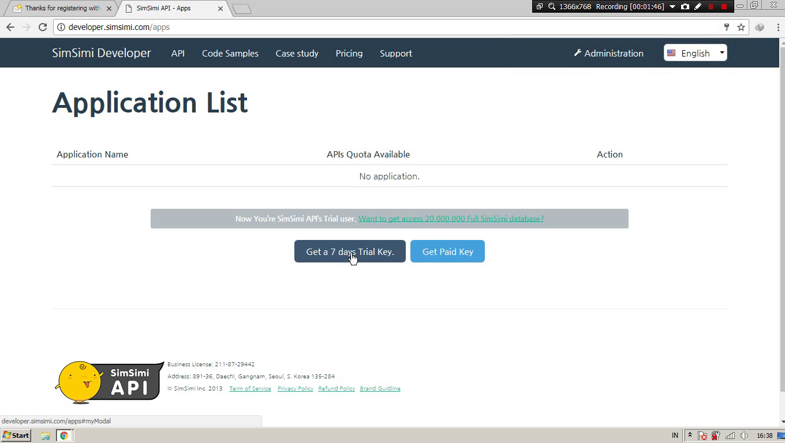Click the taskbar clock showing 16:38
Screen dimensions: 785x443
[764, 436]
